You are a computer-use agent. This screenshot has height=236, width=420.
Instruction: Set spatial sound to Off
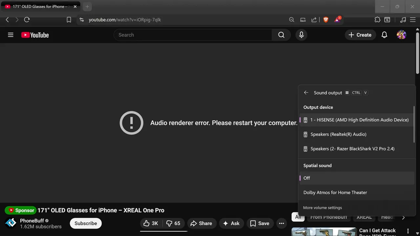[x=357, y=178]
